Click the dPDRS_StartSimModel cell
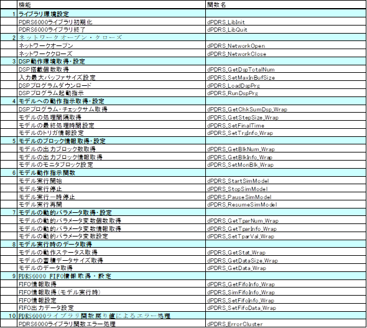 (286, 180)
